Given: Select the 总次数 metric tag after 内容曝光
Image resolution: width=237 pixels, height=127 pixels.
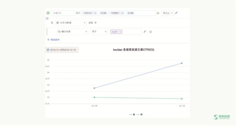Looking at the screenshot, I should point(130,13).
